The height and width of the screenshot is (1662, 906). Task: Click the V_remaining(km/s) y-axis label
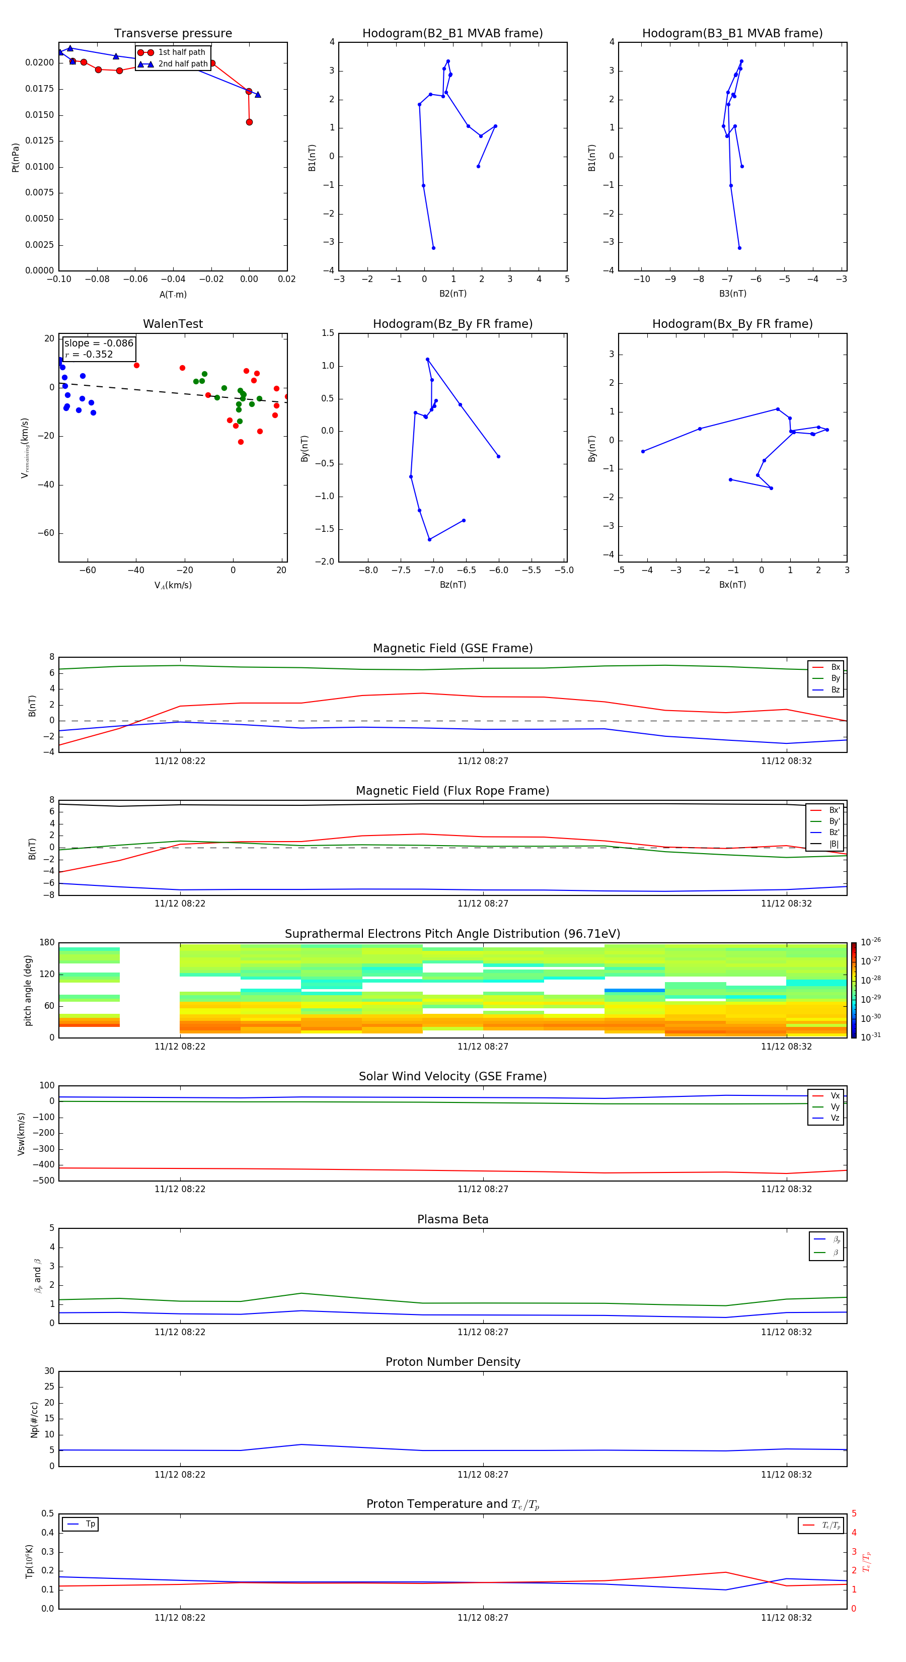tap(25, 448)
